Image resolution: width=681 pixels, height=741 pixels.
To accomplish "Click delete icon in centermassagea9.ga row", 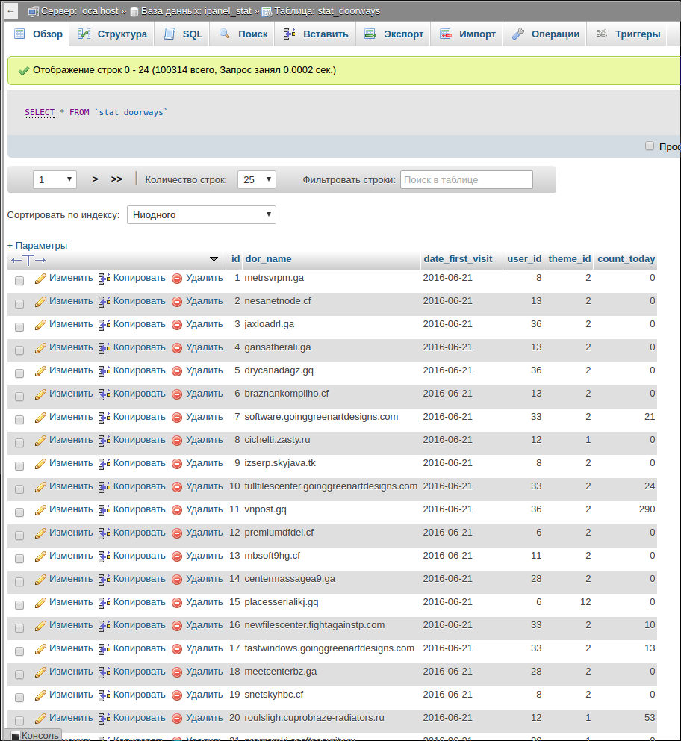I will [x=177, y=580].
